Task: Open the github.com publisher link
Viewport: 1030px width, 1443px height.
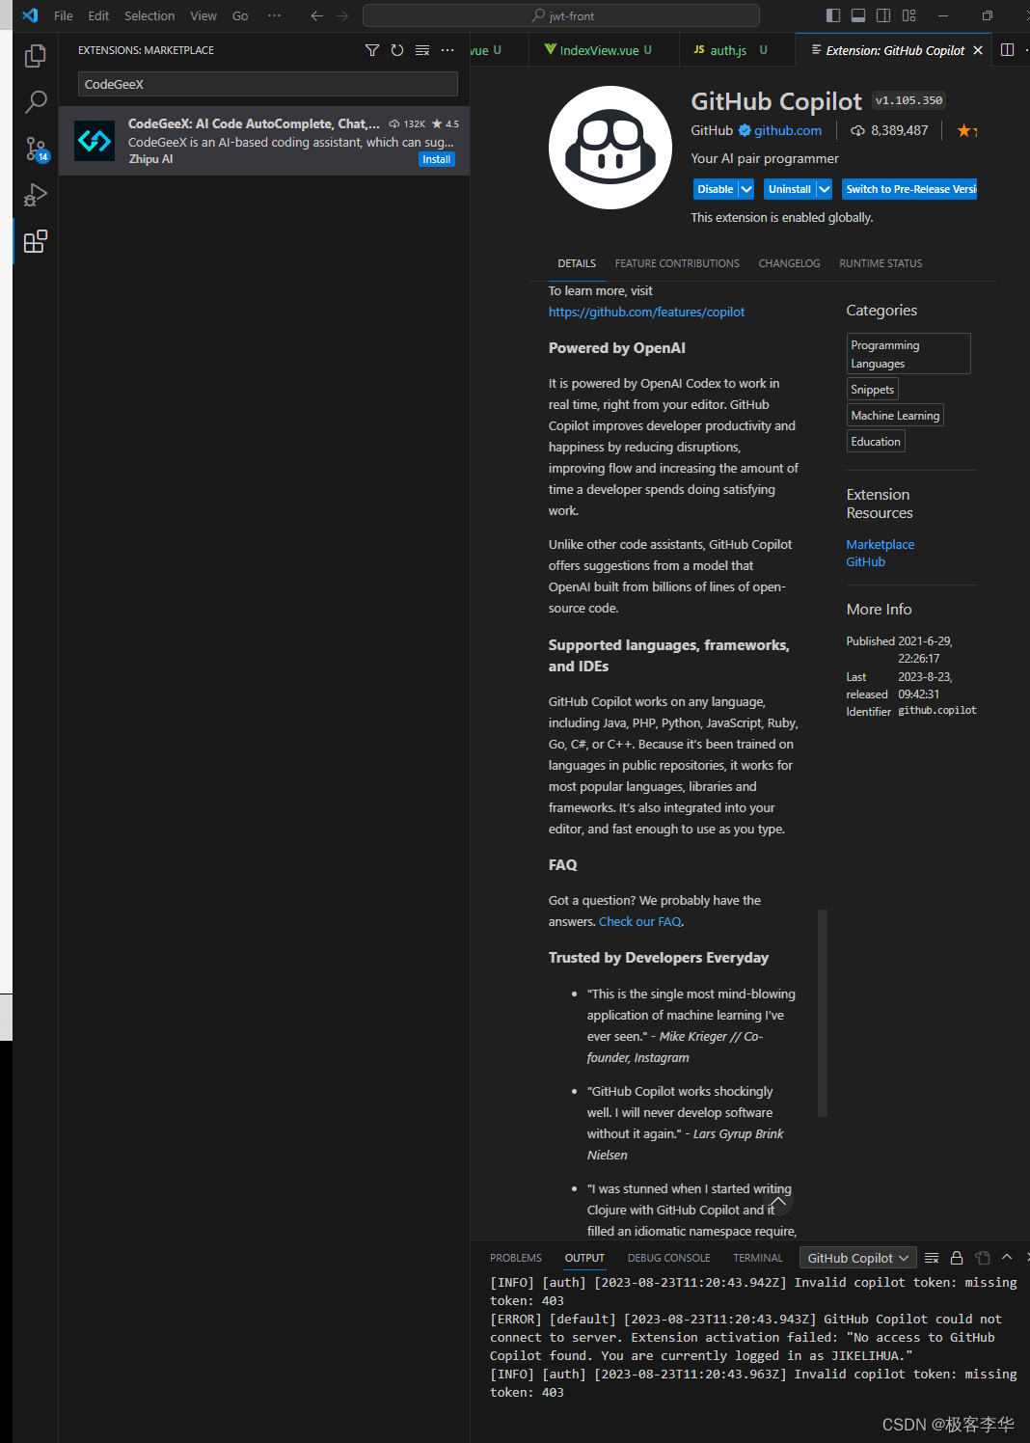Action: pyautogui.click(x=788, y=131)
